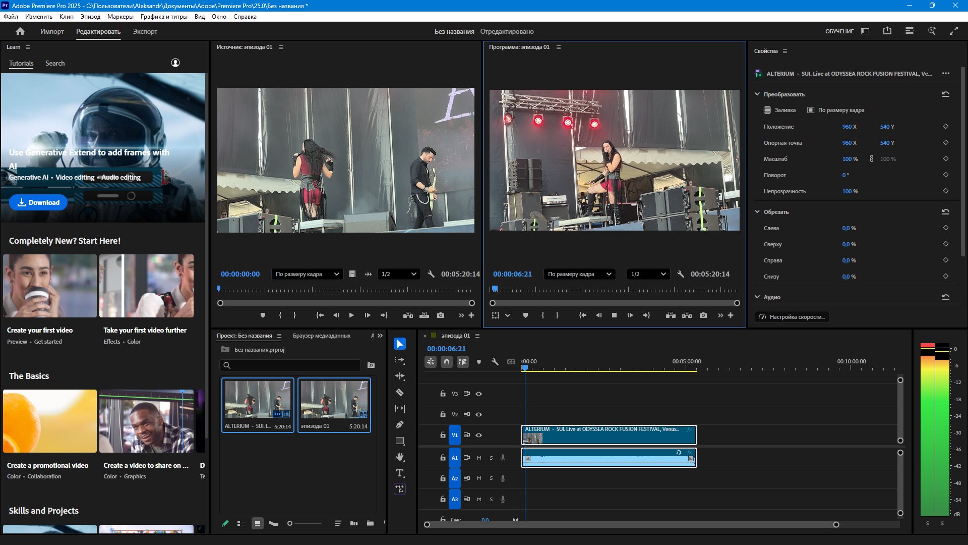Select the Pen tool
This screenshot has height=545, width=968.
(400, 424)
